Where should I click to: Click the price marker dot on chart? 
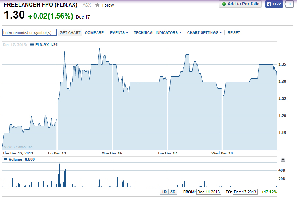274,68
